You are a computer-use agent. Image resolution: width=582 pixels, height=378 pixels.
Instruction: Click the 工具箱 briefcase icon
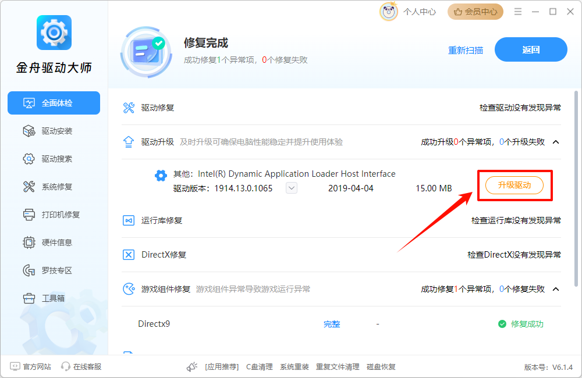click(29, 298)
